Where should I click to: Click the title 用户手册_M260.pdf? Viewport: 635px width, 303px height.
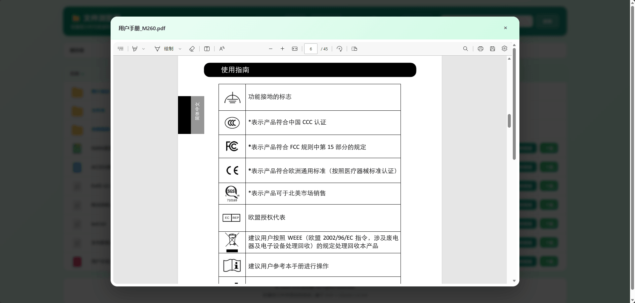click(142, 28)
